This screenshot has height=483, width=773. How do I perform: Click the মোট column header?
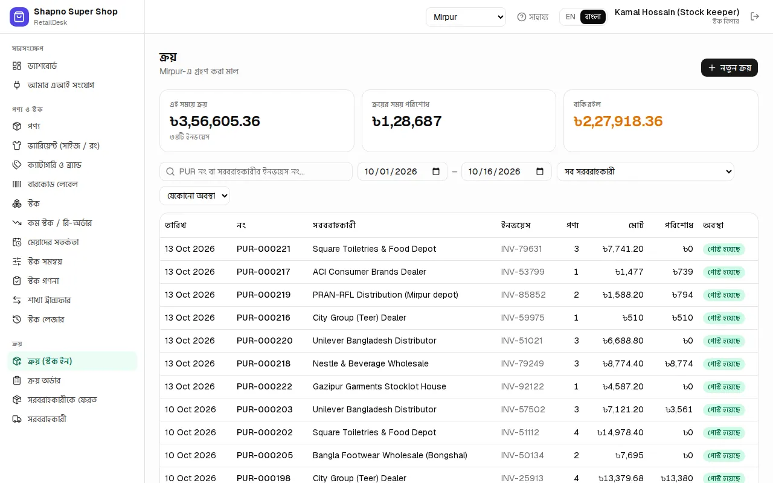[x=636, y=225]
